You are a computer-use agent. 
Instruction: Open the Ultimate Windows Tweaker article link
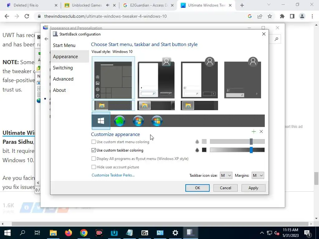pos(19,133)
